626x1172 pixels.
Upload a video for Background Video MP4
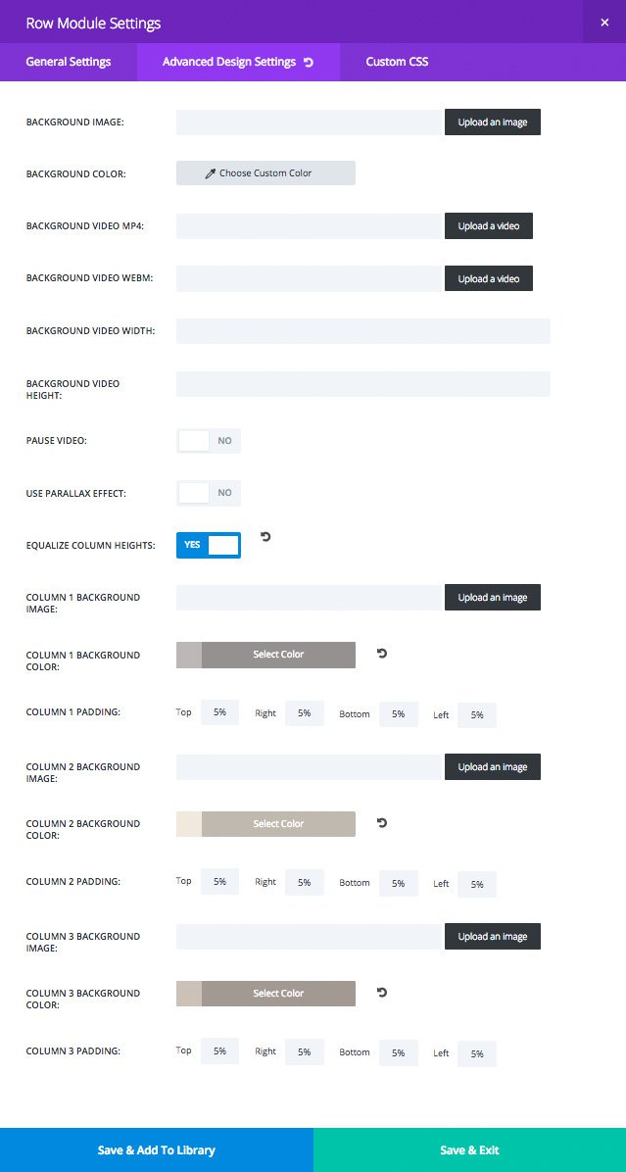click(x=489, y=226)
